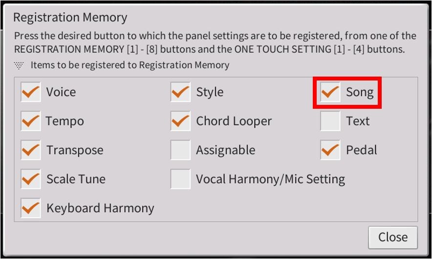Click the instruction text about REGISTRATION MEMORY buttons
Image resolution: width=433 pixels, height=259 pixels.
pyautogui.click(x=215, y=42)
